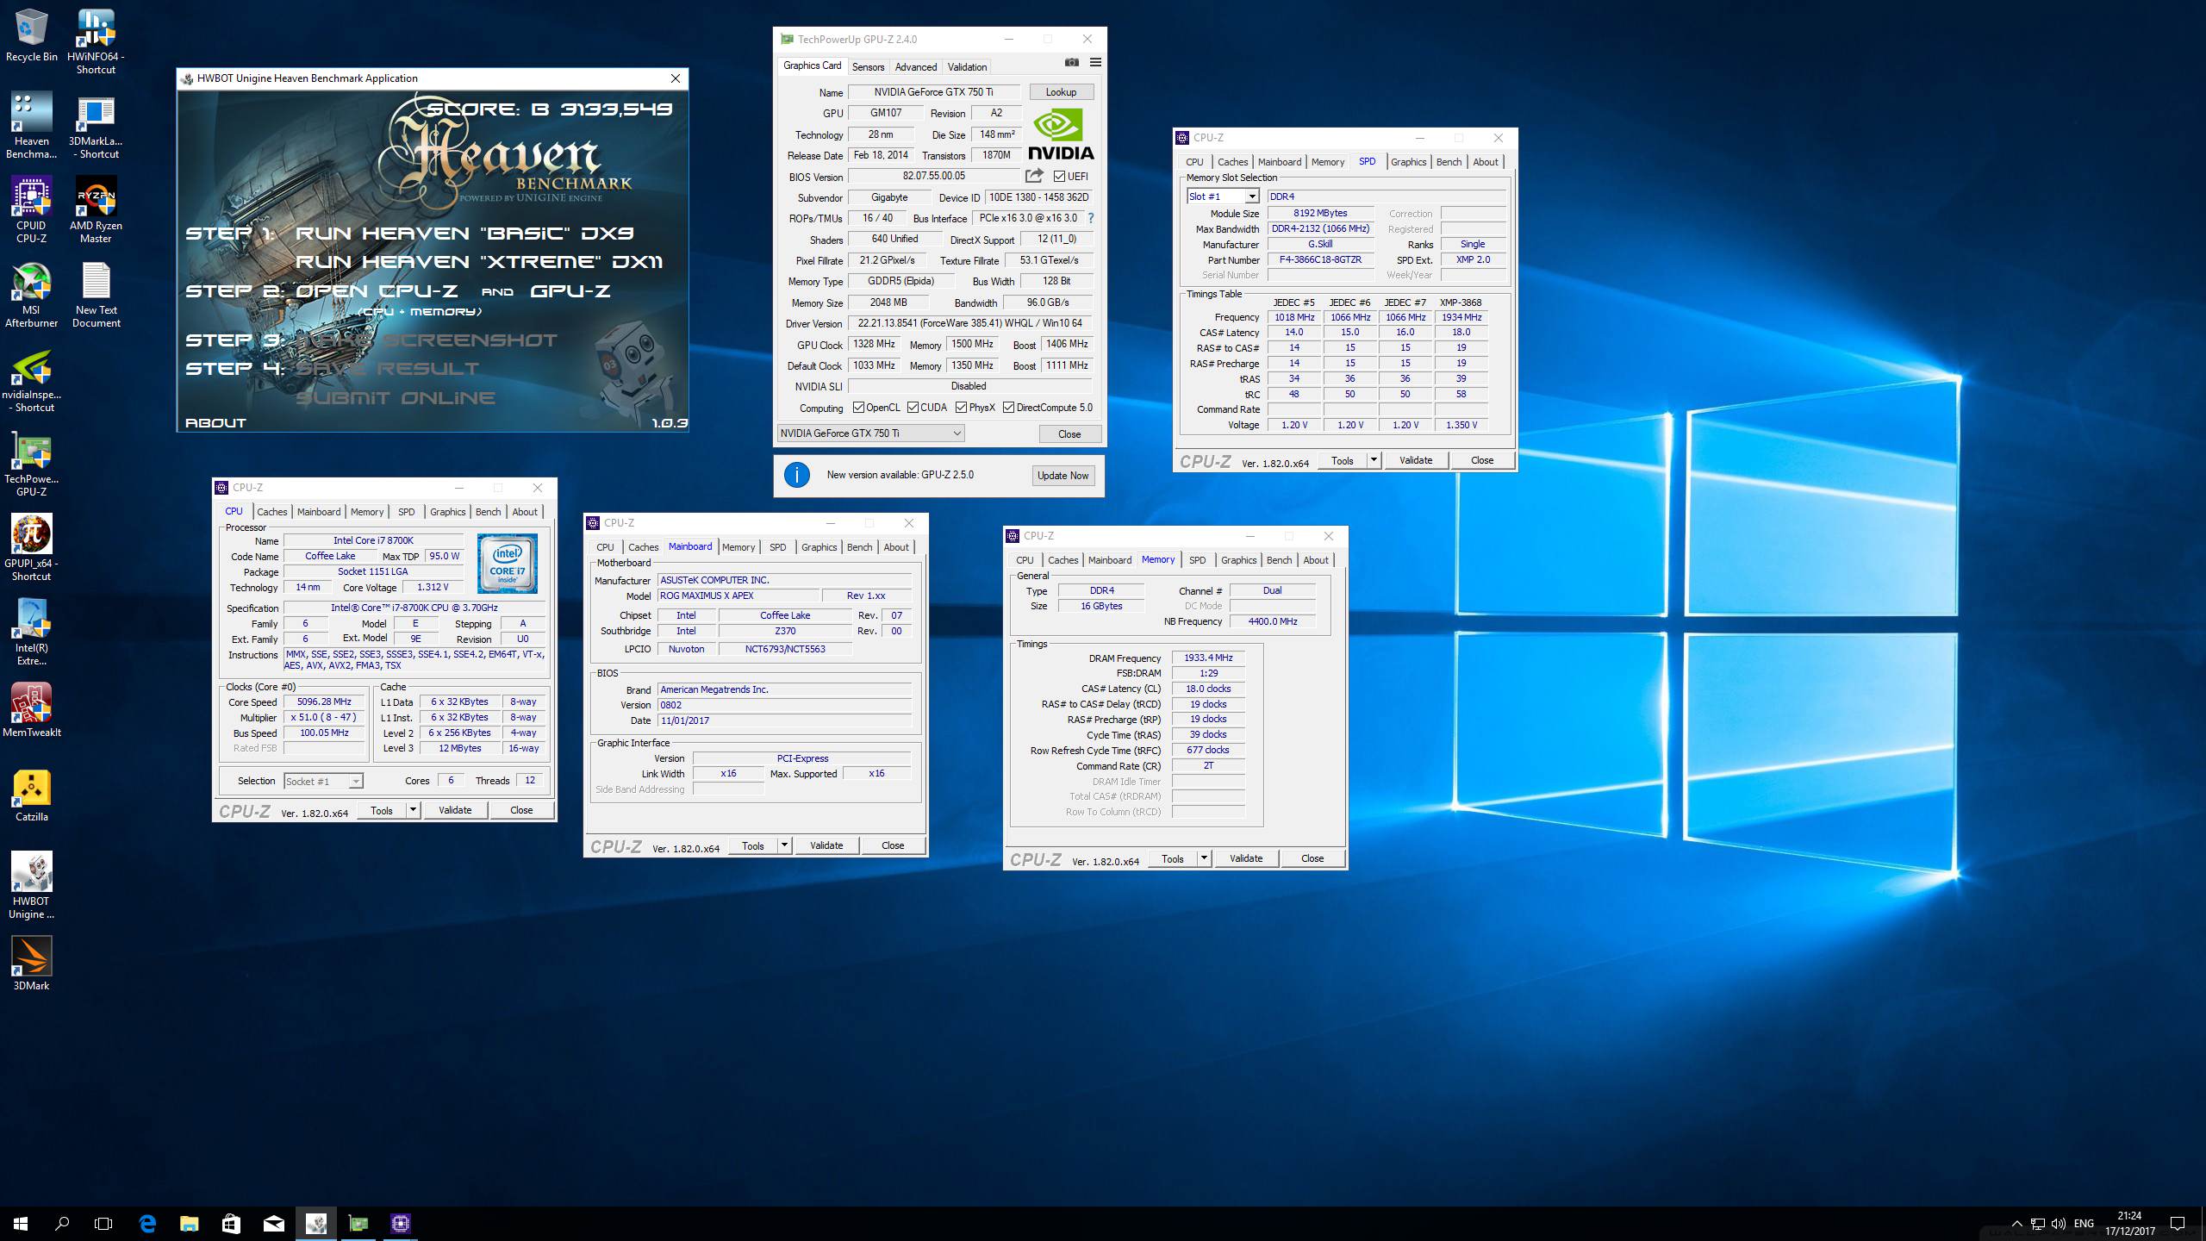Expand Tools arrow in CPU-Z Memory window

[x=1204, y=858]
